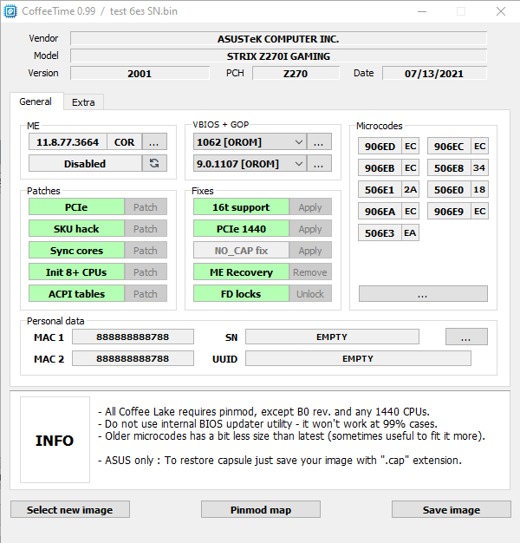Click the Date 07/13/2021 field
The image size is (520, 543).
[434, 74]
